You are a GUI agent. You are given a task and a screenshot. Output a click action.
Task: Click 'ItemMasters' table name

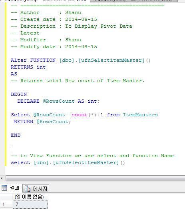coord(140,115)
